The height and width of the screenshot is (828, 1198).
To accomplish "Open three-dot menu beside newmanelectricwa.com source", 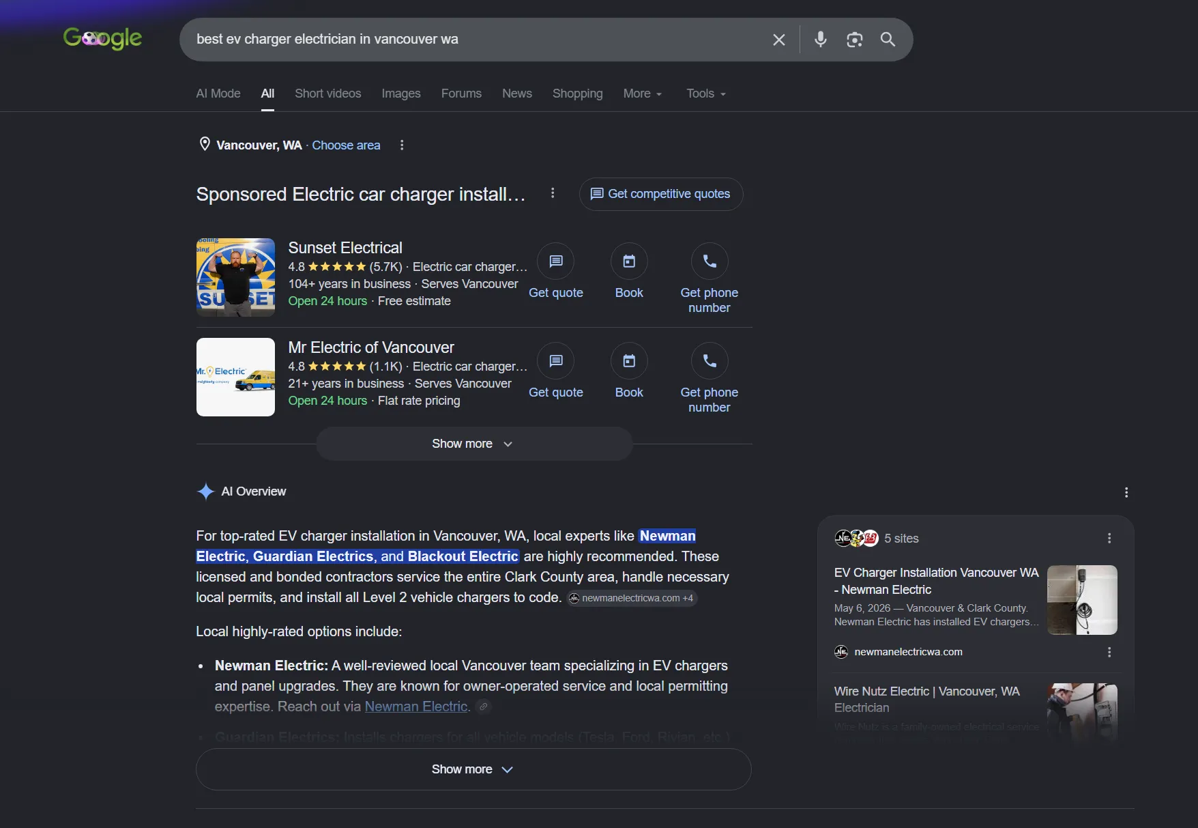I will pyautogui.click(x=1109, y=652).
